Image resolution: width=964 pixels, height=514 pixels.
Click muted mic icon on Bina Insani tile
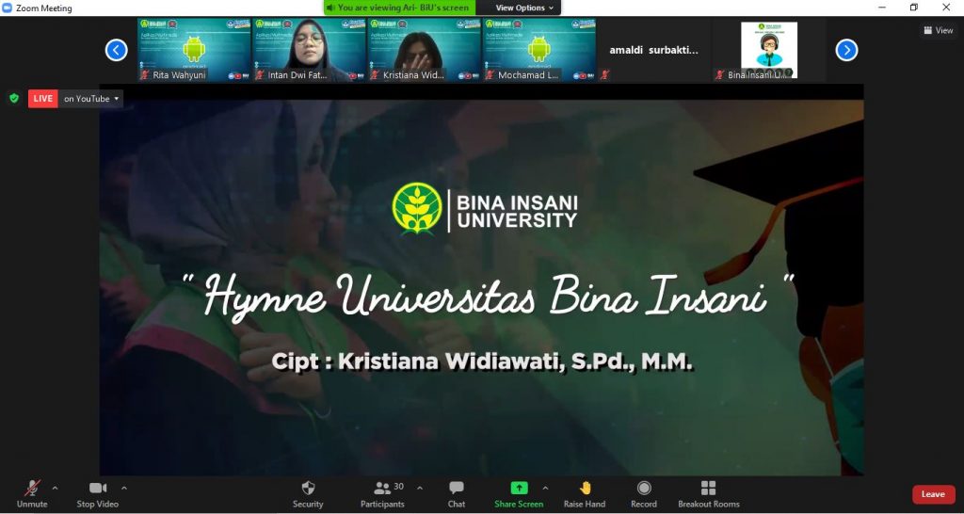(720, 75)
